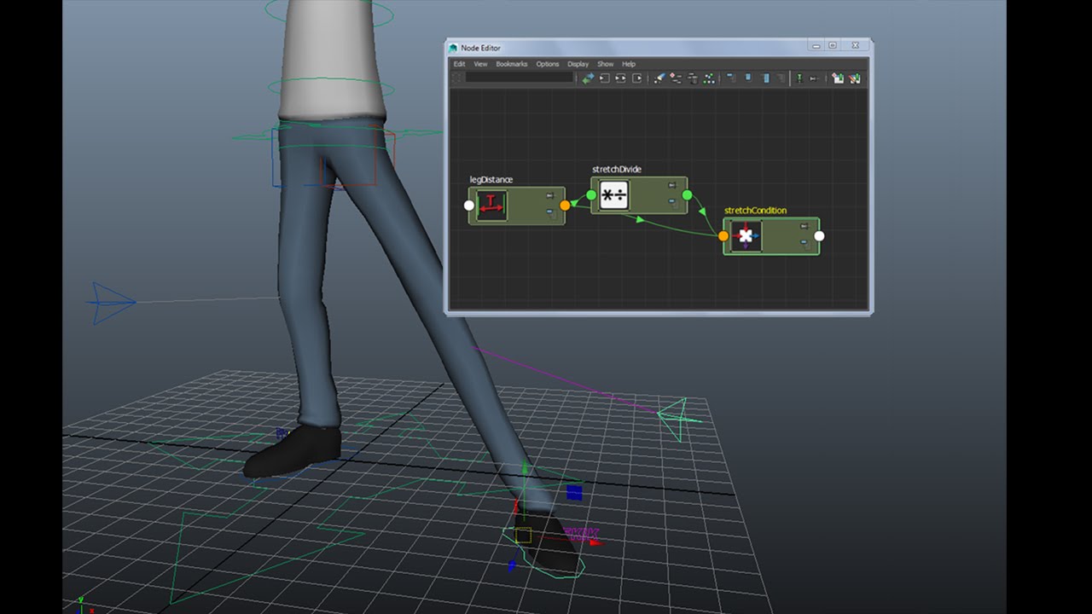Click the colored-dots rearrange graph icon
1092x614 pixels.
(x=708, y=78)
